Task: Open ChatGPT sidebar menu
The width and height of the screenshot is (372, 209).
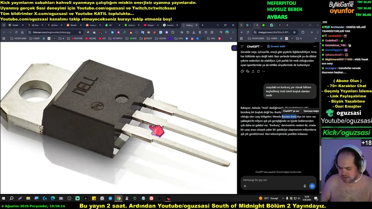Action: [x=242, y=46]
